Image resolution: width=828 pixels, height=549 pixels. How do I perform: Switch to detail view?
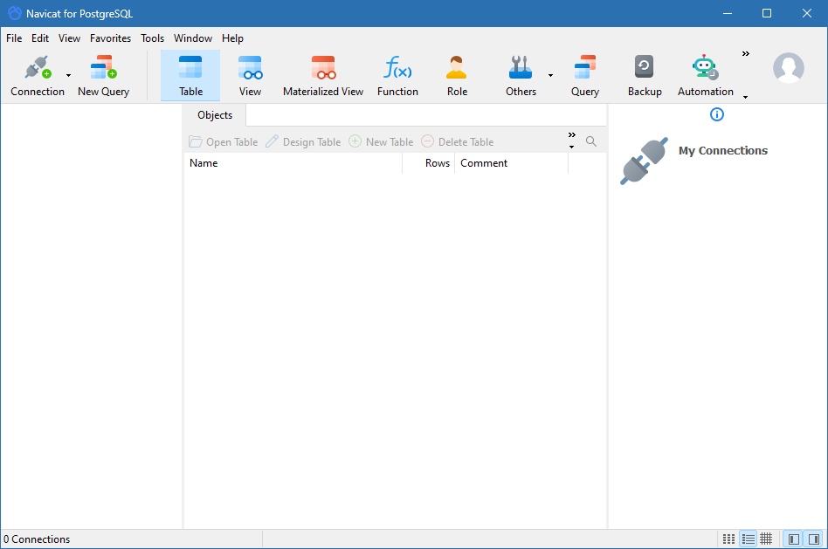[x=766, y=539]
